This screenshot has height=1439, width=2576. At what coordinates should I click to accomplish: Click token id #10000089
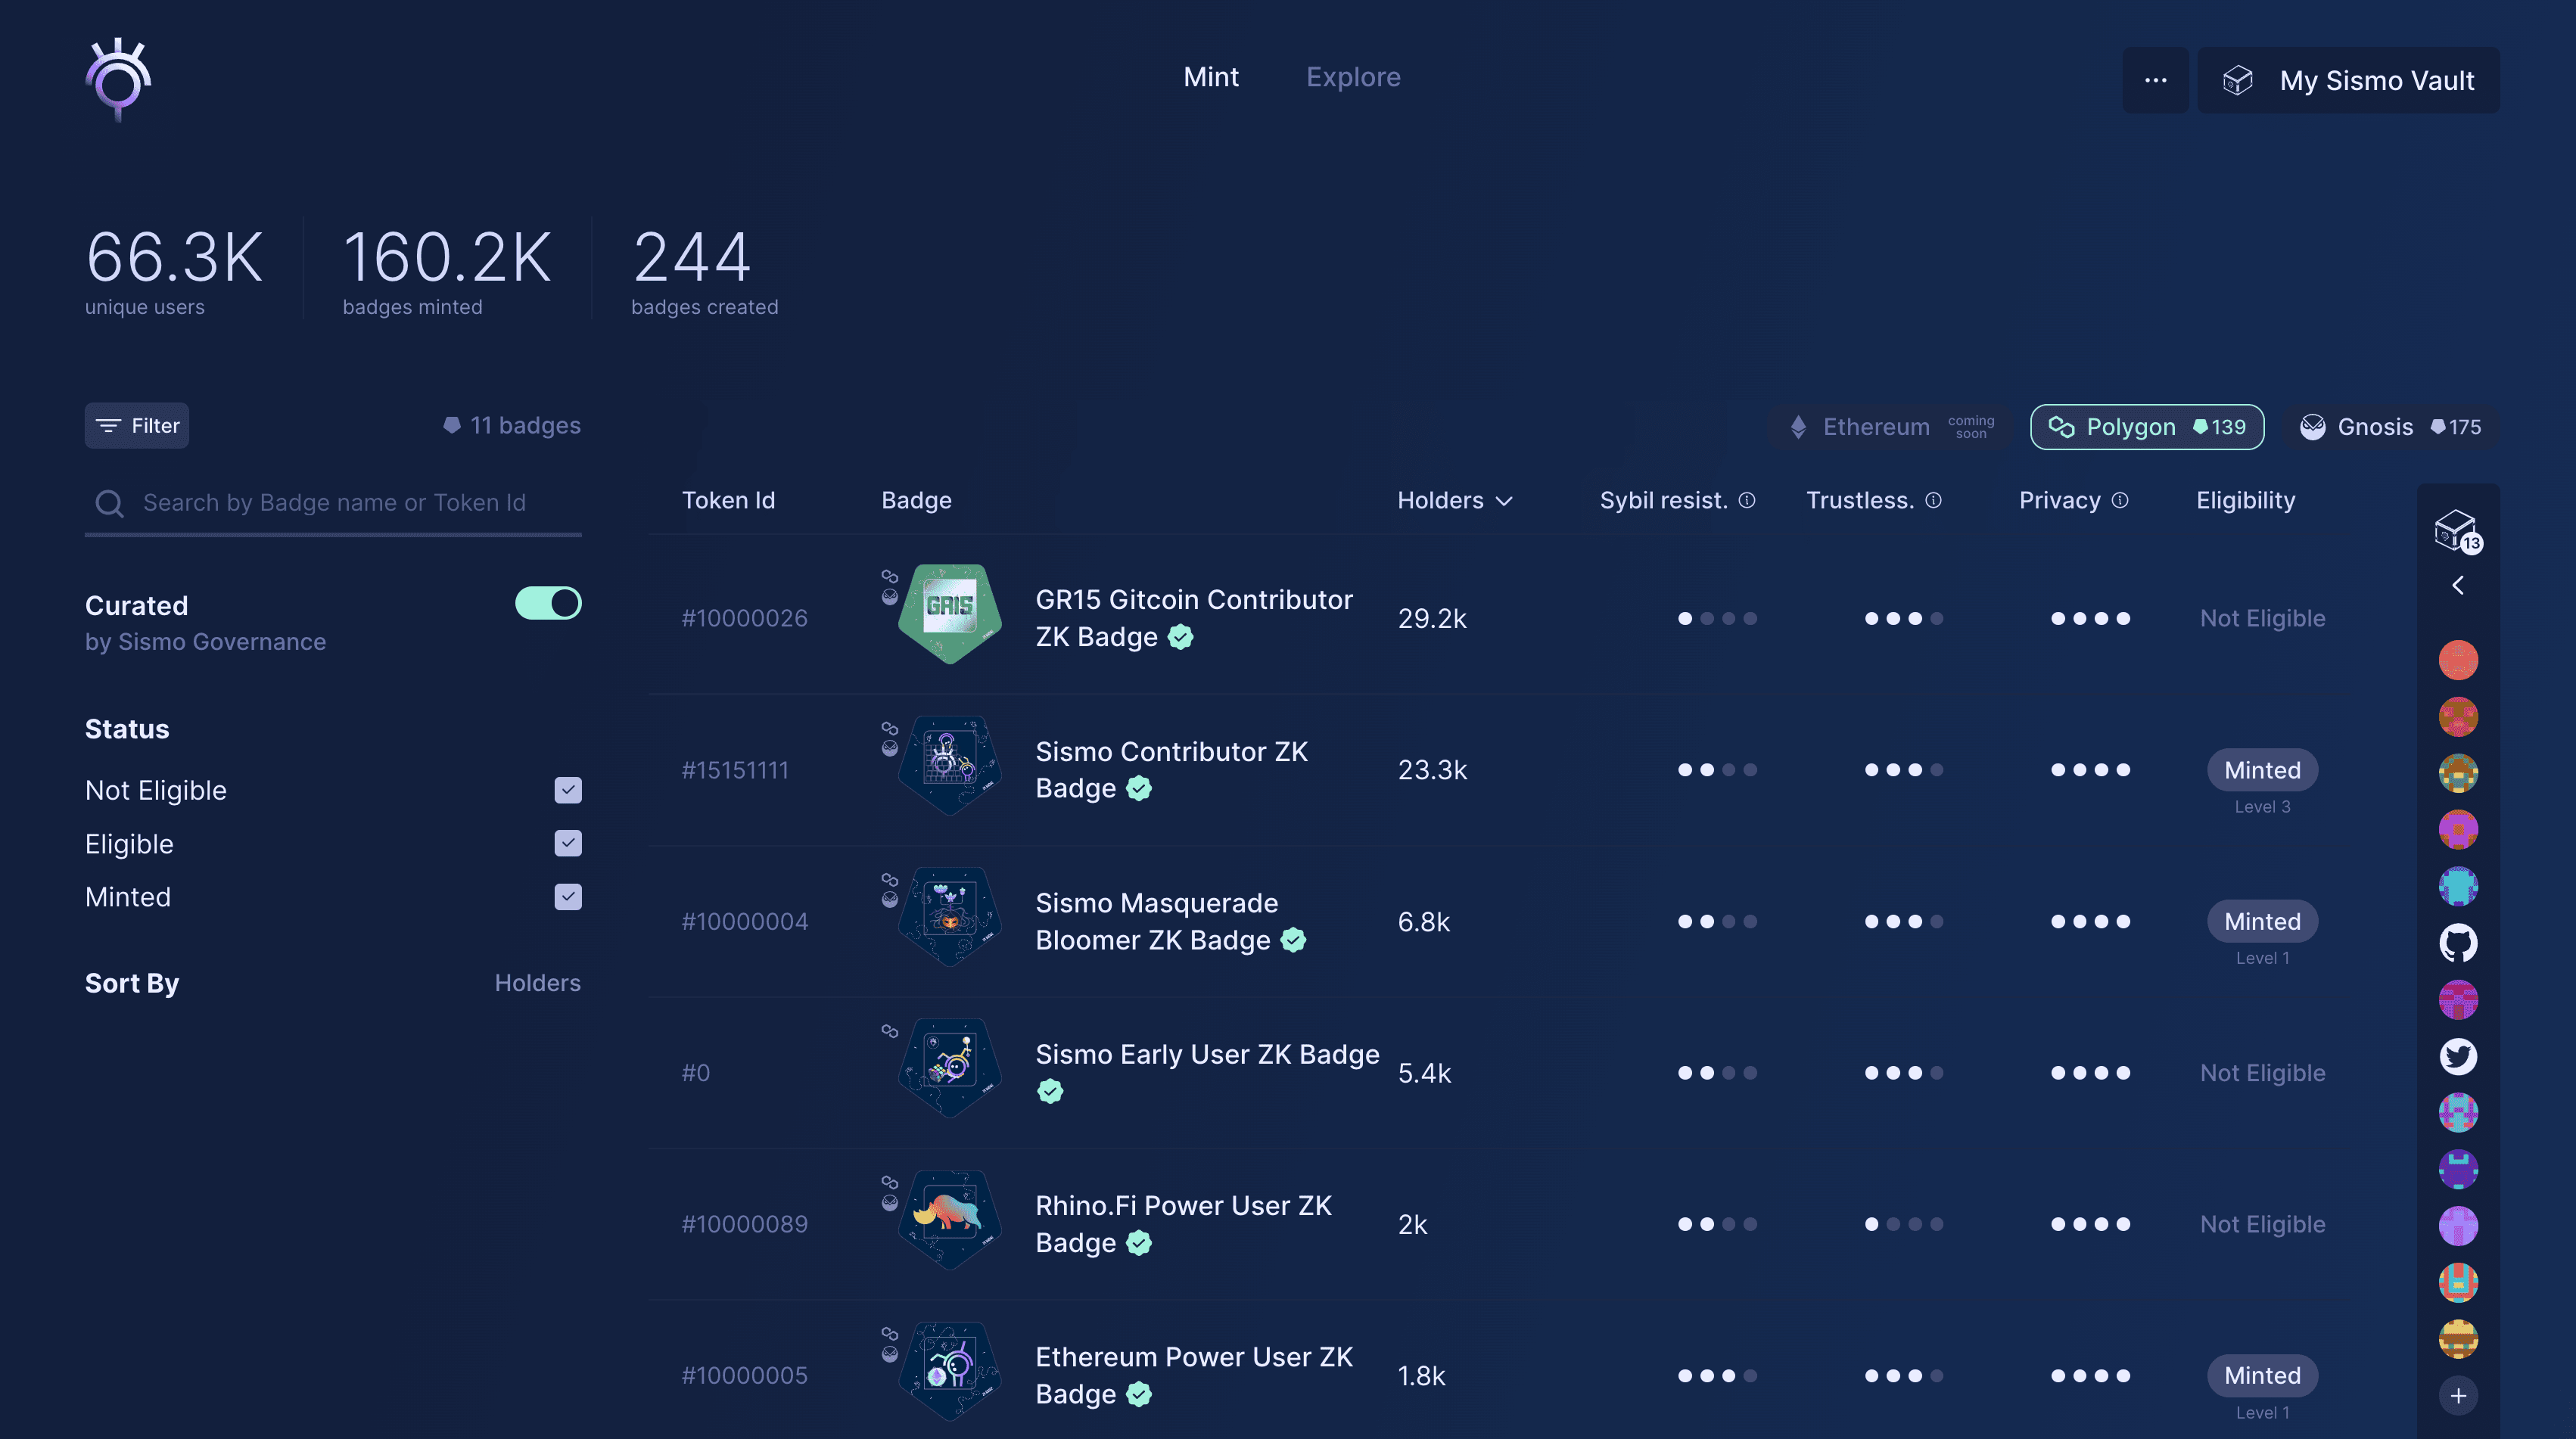click(x=744, y=1224)
